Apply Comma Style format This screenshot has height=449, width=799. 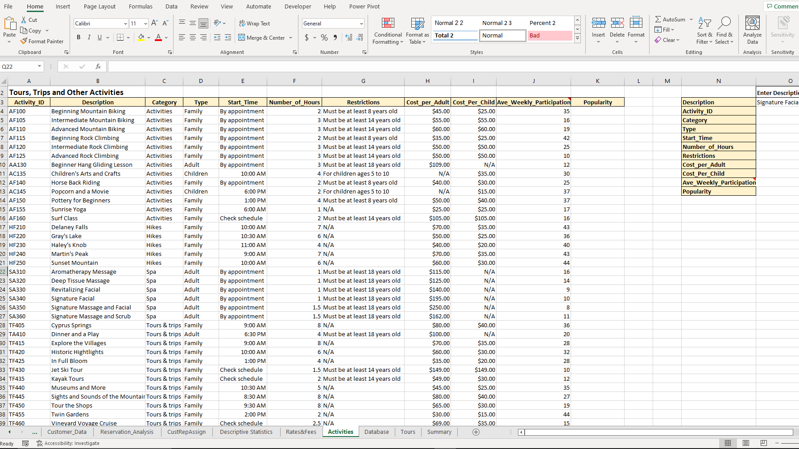335,37
